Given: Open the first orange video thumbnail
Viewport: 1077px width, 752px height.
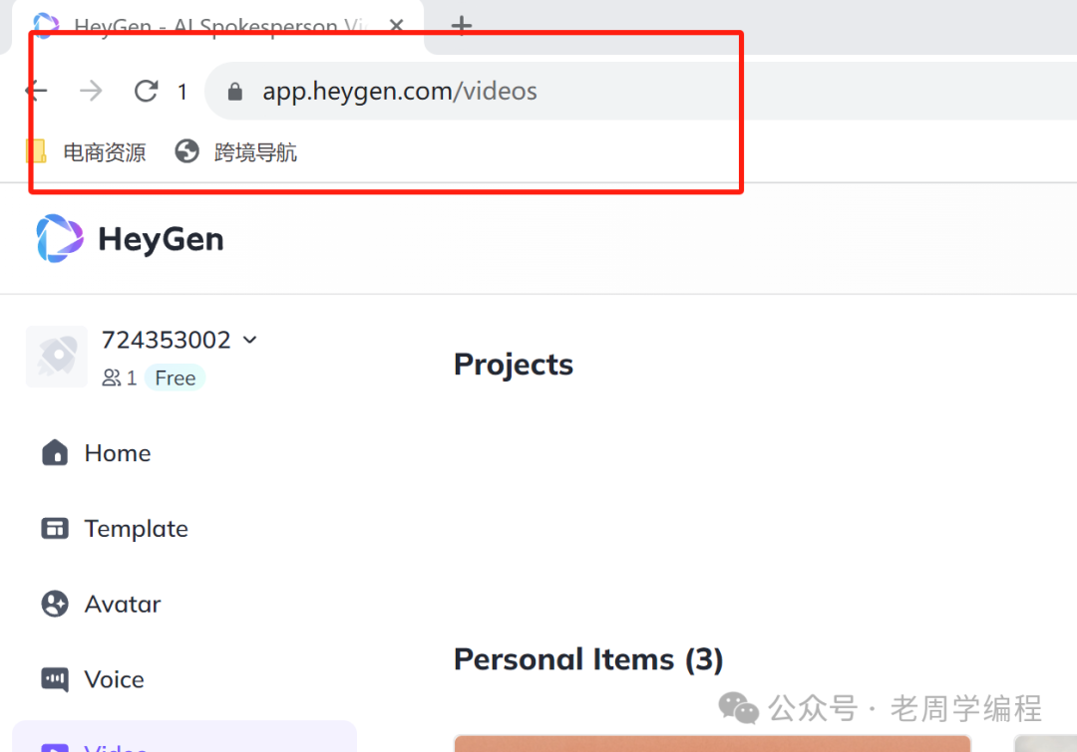Looking at the screenshot, I should (712, 743).
